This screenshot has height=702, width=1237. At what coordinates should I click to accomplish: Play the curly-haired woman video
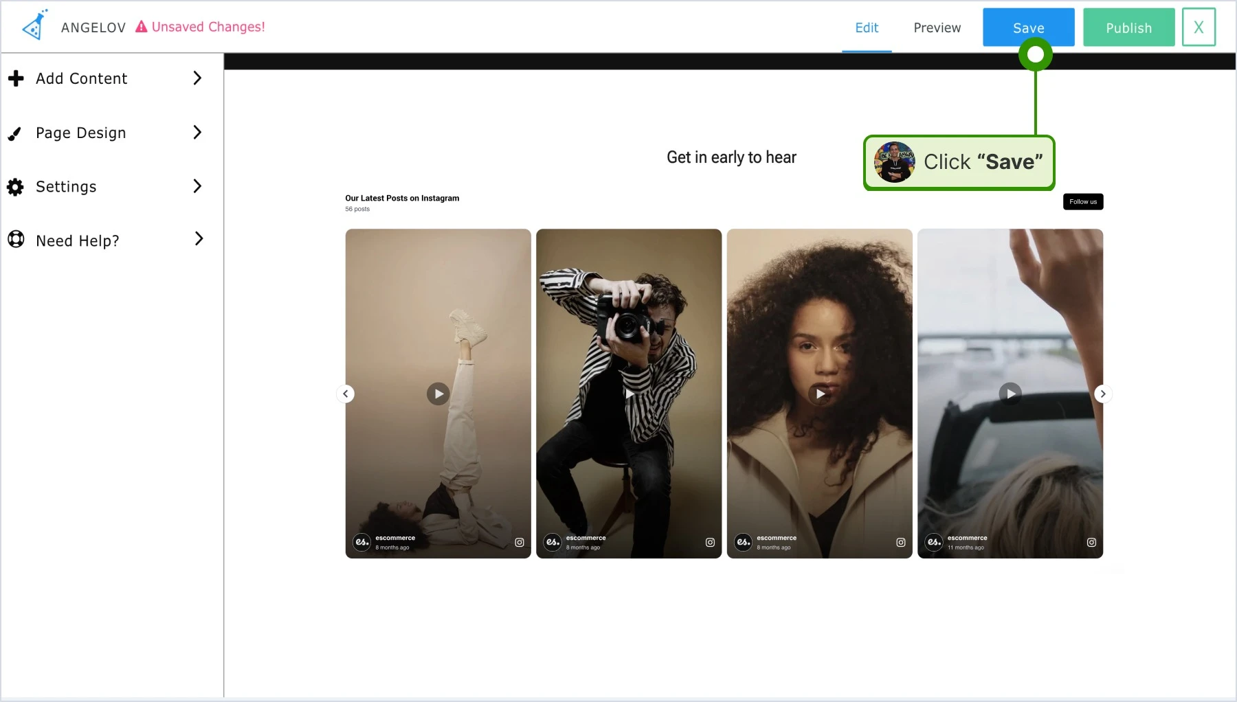(820, 394)
